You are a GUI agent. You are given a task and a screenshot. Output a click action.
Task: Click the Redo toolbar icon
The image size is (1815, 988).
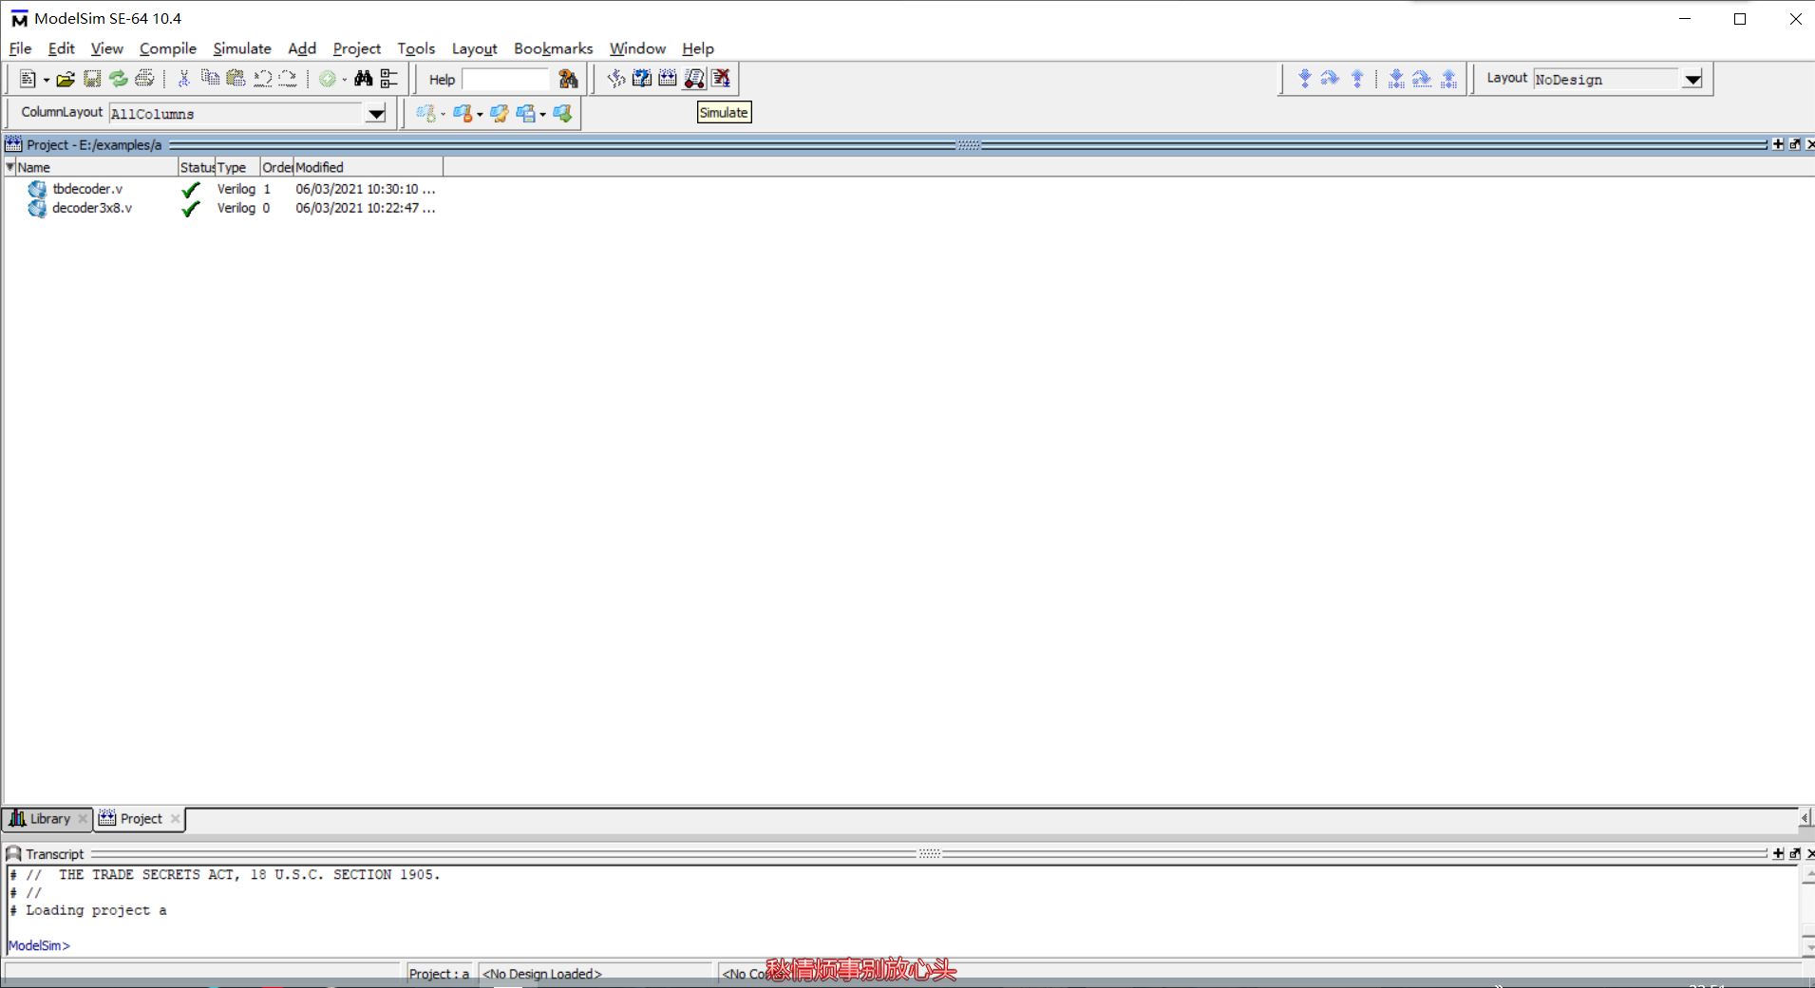pos(288,79)
